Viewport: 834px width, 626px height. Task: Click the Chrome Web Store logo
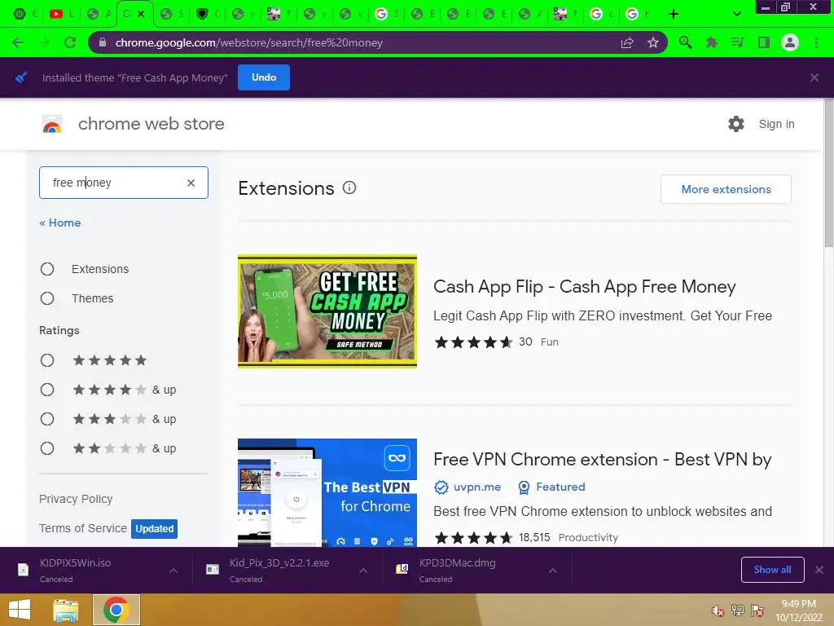click(52, 124)
